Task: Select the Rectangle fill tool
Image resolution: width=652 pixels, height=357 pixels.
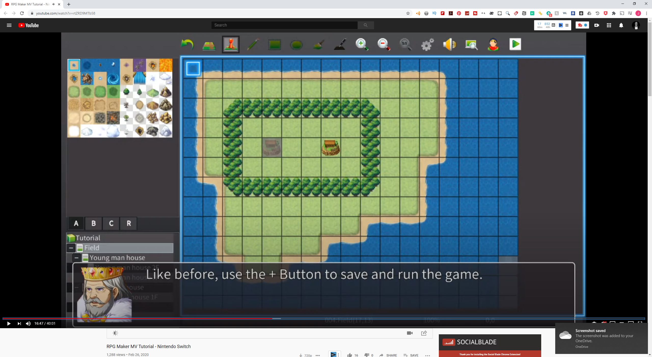Action: point(275,45)
